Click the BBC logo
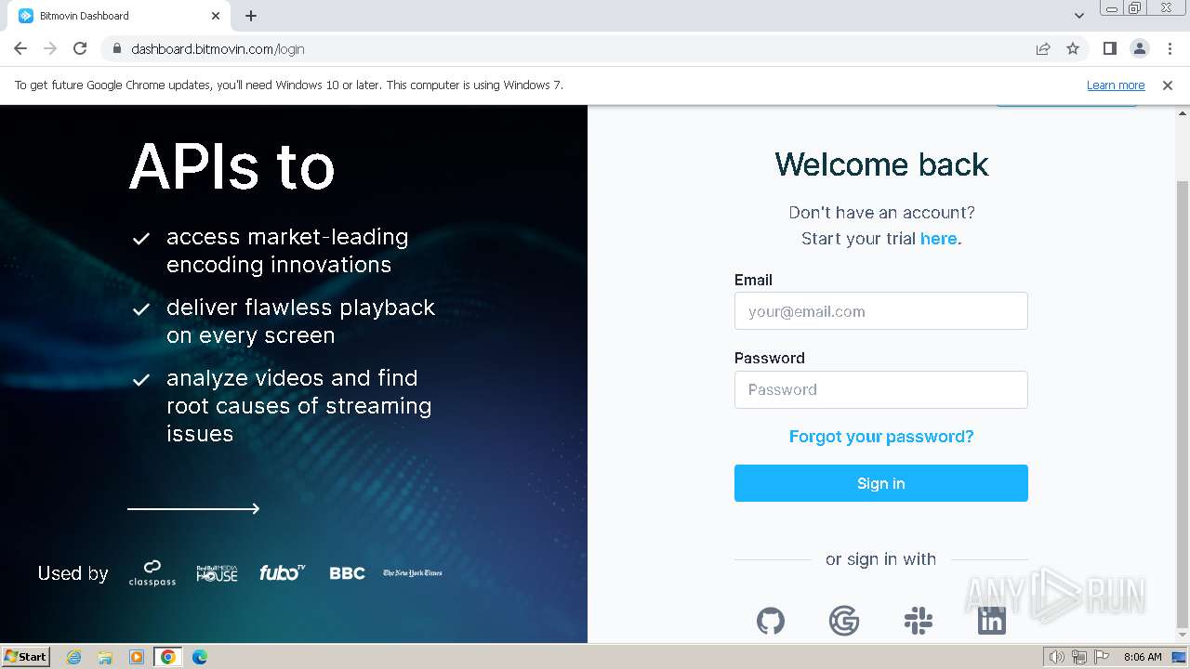Screen dimensions: 1190x669 coord(347,573)
